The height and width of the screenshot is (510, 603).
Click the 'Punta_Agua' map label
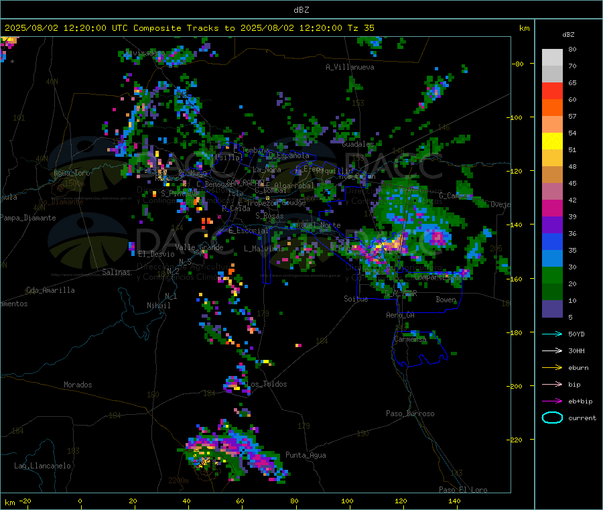click(306, 455)
